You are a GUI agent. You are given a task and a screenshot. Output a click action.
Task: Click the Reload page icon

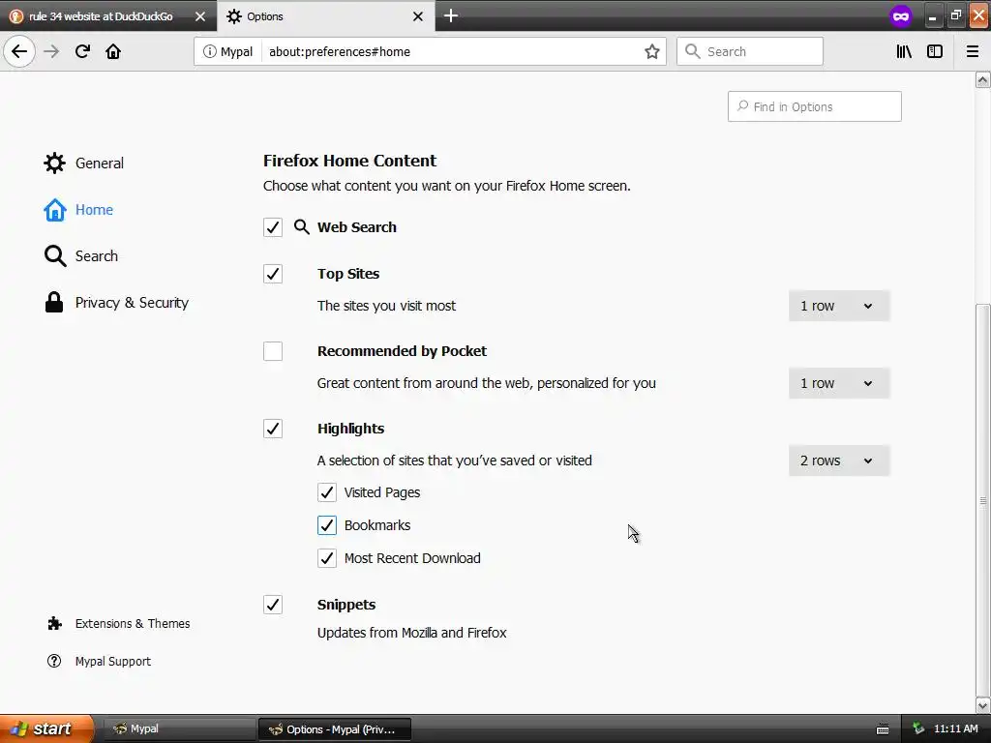point(82,51)
